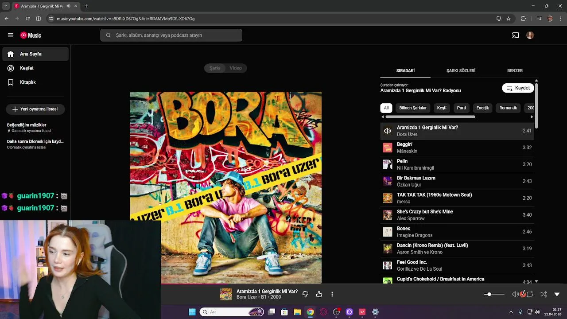The height and width of the screenshot is (319, 567).
Task: Mute player volume speaker icon
Action: [x=515, y=294]
